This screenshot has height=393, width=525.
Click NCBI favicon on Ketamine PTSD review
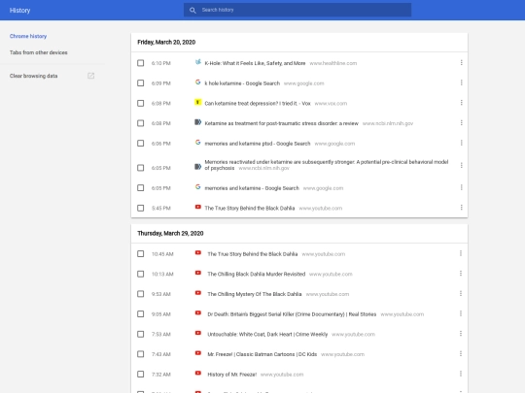pos(198,122)
